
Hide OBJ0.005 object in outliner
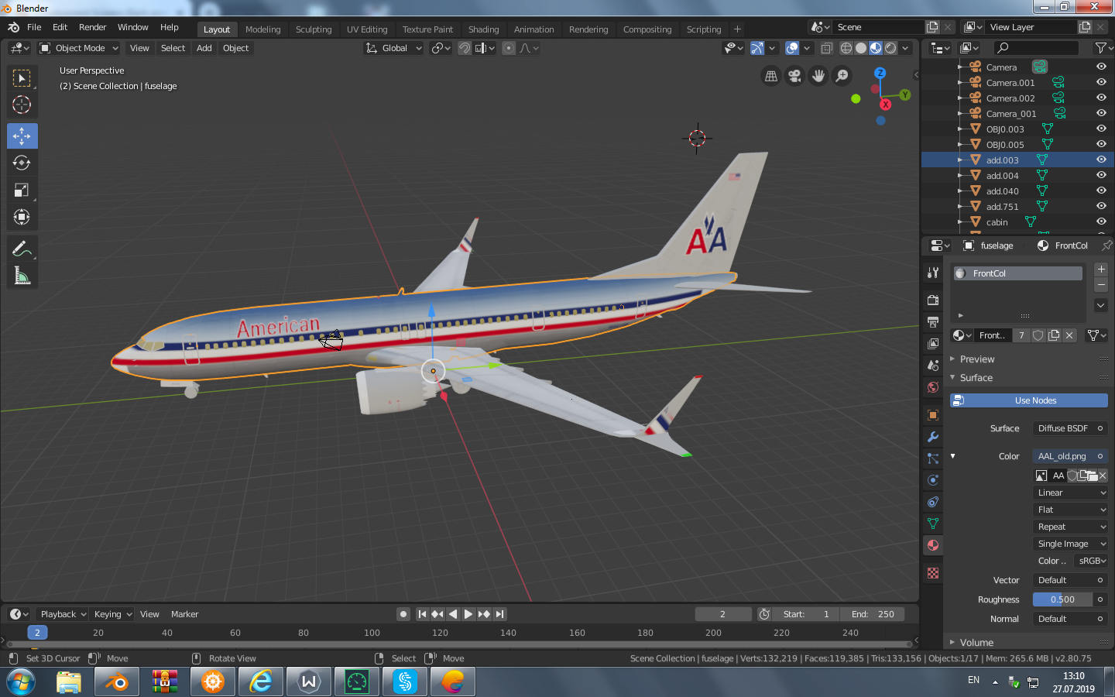click(x=1101, y=144)
